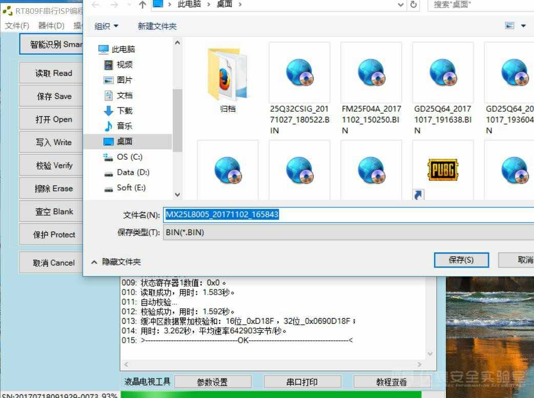Click the 此电脑 icon in navigation tree
Screen dimensions: 534x398
104,49
